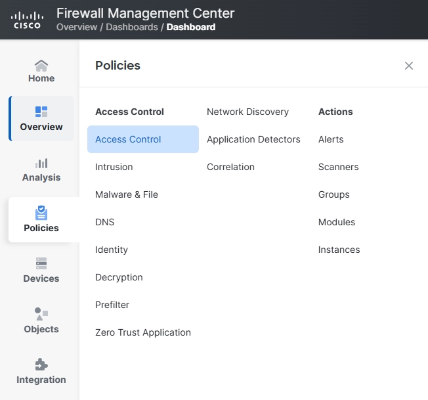
Task: Open the Decryption policy page
Action: [x=119, y=277]
